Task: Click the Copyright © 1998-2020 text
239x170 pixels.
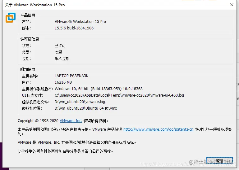Action: coord(38,121)
